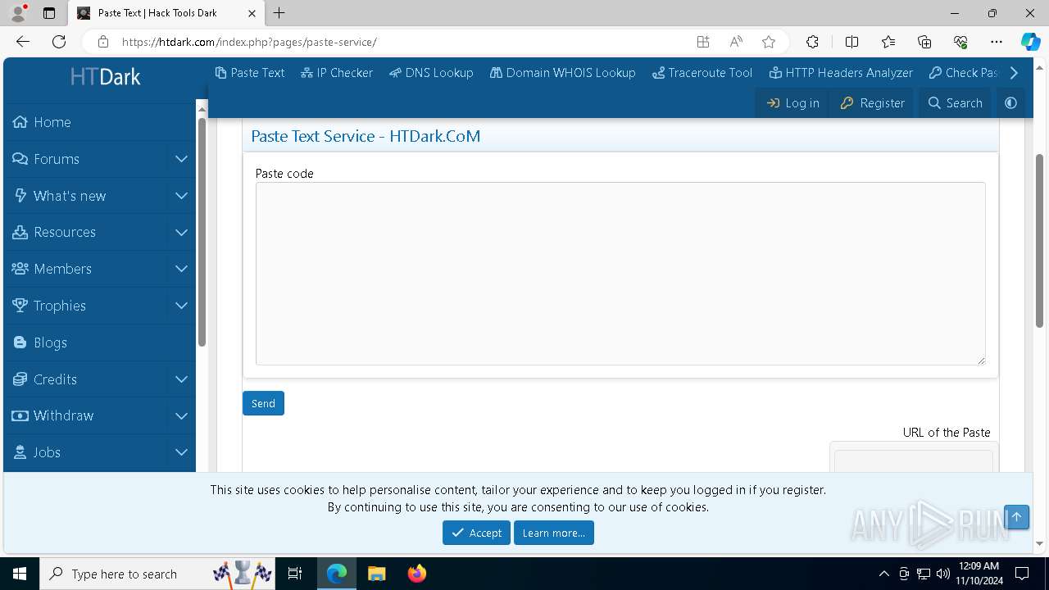Open a new browser tab
This screenshot has width=1049, height=590.
tap(279, 13)
